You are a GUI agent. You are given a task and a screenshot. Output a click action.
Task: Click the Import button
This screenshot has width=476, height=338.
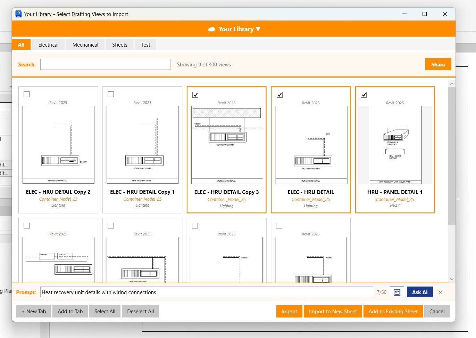pos(289,312)
